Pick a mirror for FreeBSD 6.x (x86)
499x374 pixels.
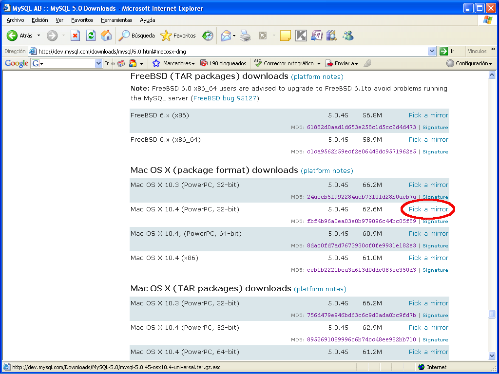pyautogui.click(x=428, y=115)
